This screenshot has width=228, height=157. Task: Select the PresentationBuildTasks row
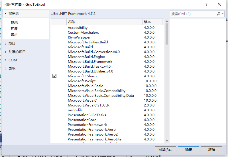click(107, 115)
